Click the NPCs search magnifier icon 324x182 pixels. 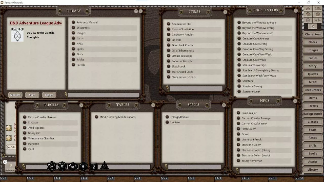pos(237,170)
